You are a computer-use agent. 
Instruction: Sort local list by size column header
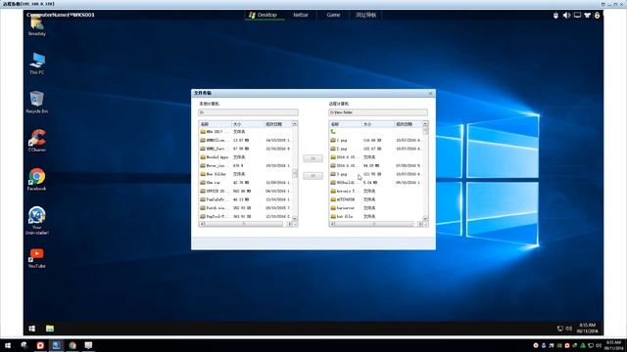pos(248,124)
